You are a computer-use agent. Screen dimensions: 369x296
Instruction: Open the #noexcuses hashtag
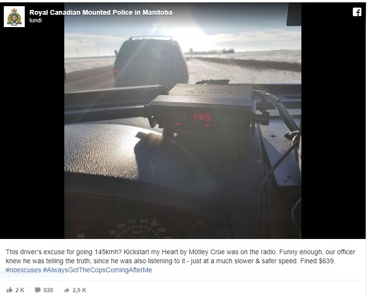pyautogui.click(x=23, y=270)
